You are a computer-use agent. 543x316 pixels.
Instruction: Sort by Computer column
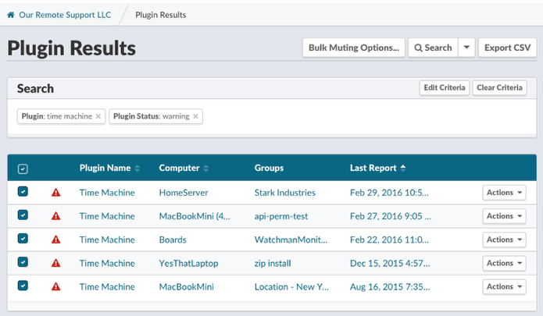click(x=184, y=168)
